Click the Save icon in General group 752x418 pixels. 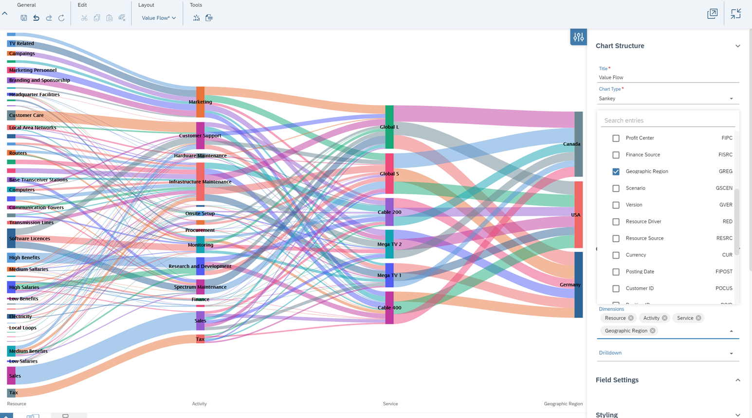[23, 18]
